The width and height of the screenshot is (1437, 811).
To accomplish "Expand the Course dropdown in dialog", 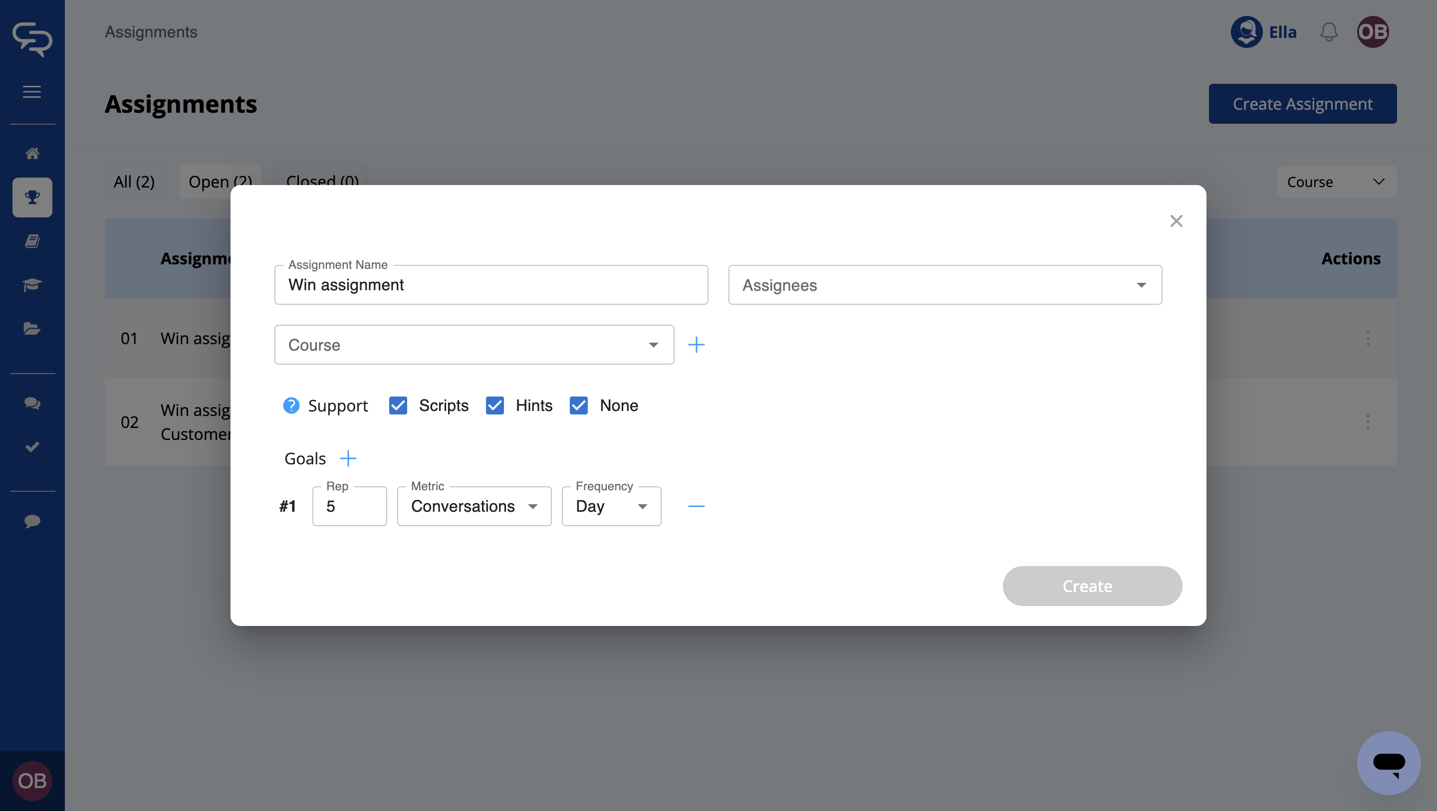I will [x=474, y=345].
